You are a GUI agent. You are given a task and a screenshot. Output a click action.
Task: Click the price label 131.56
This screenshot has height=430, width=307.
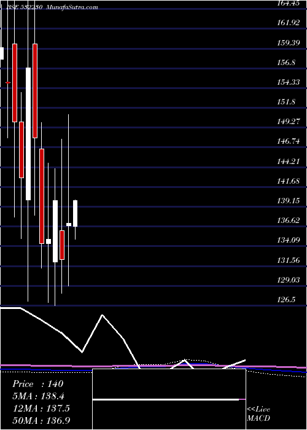pyautogui.click(x=289, y=260)
